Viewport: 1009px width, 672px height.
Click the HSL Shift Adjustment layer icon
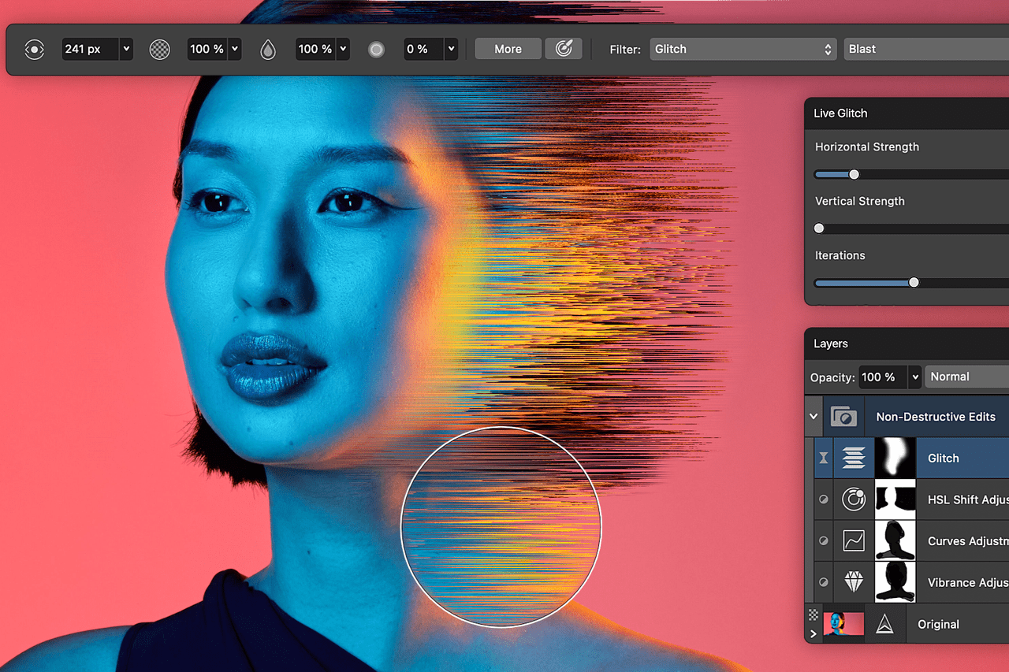pyautogui.click(x=854, y=499)
